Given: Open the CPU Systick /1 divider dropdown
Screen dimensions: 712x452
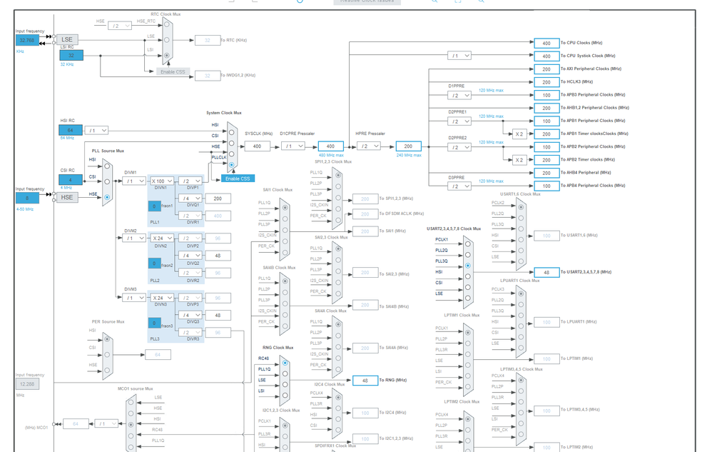Looking at the screenshot, I should click(x=459, y=56).
